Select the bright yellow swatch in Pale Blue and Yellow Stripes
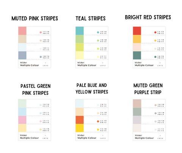 80,128
